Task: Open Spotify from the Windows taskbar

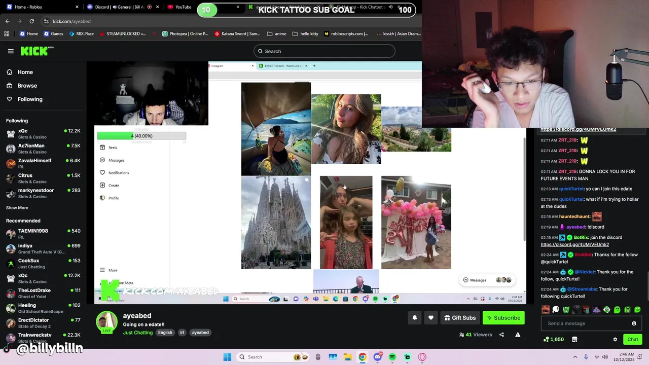Action: 392,357
